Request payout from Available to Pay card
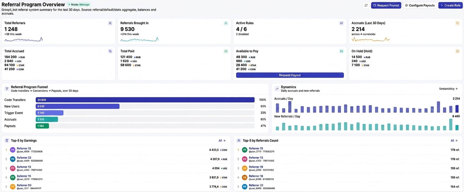 290,75
